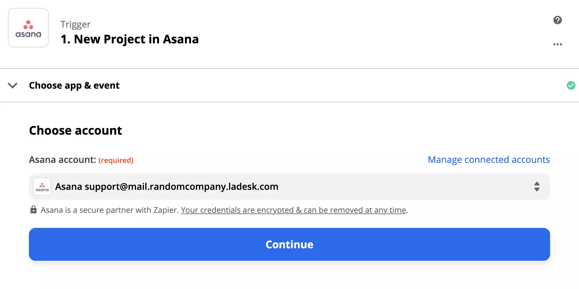The image size is (579, 289).
Task: Click the Choose app & event header
Action: click(74, 85)
